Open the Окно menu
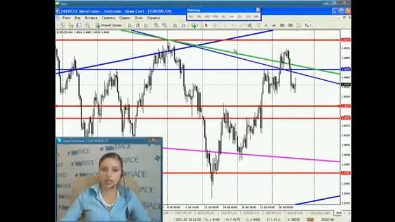This screenshot has width=395, height=222. coord(138,18)
